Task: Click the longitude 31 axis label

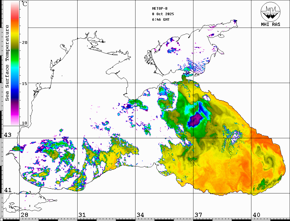Action: 82,215
